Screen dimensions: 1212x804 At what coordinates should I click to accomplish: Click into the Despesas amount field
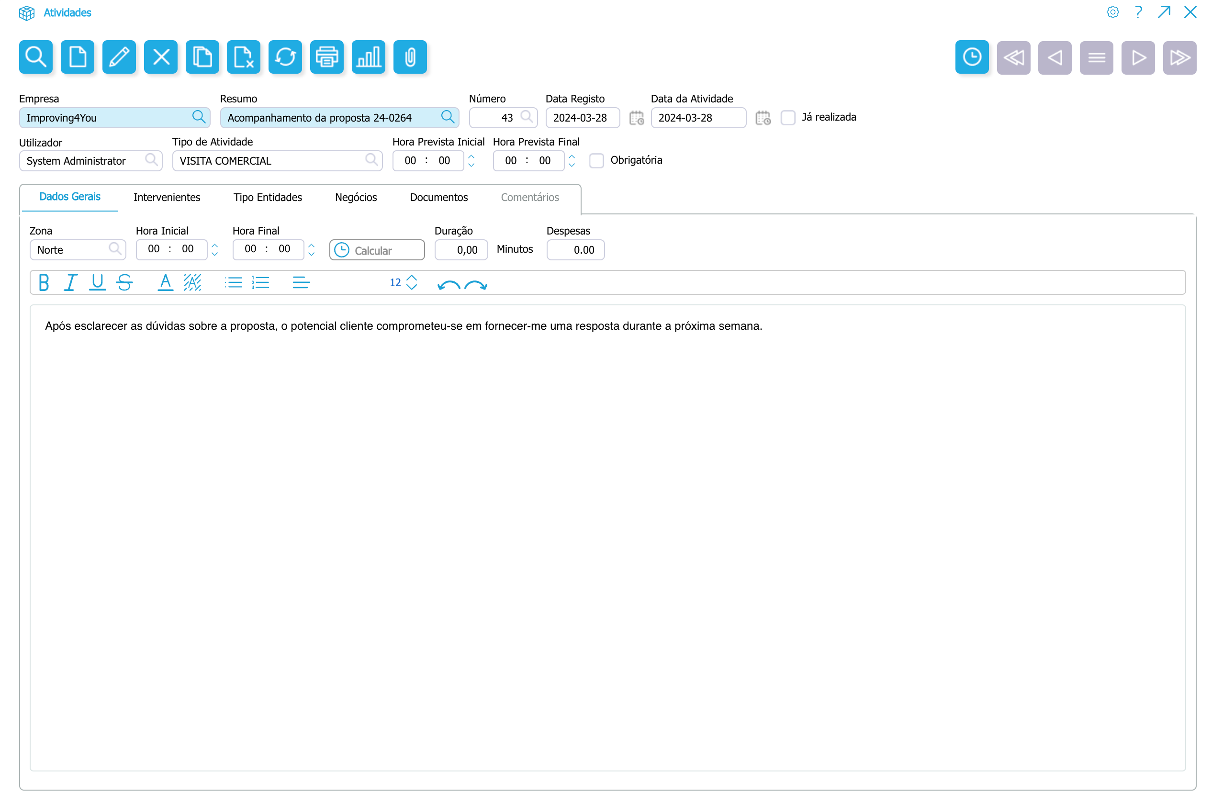[x=575, y=250]
